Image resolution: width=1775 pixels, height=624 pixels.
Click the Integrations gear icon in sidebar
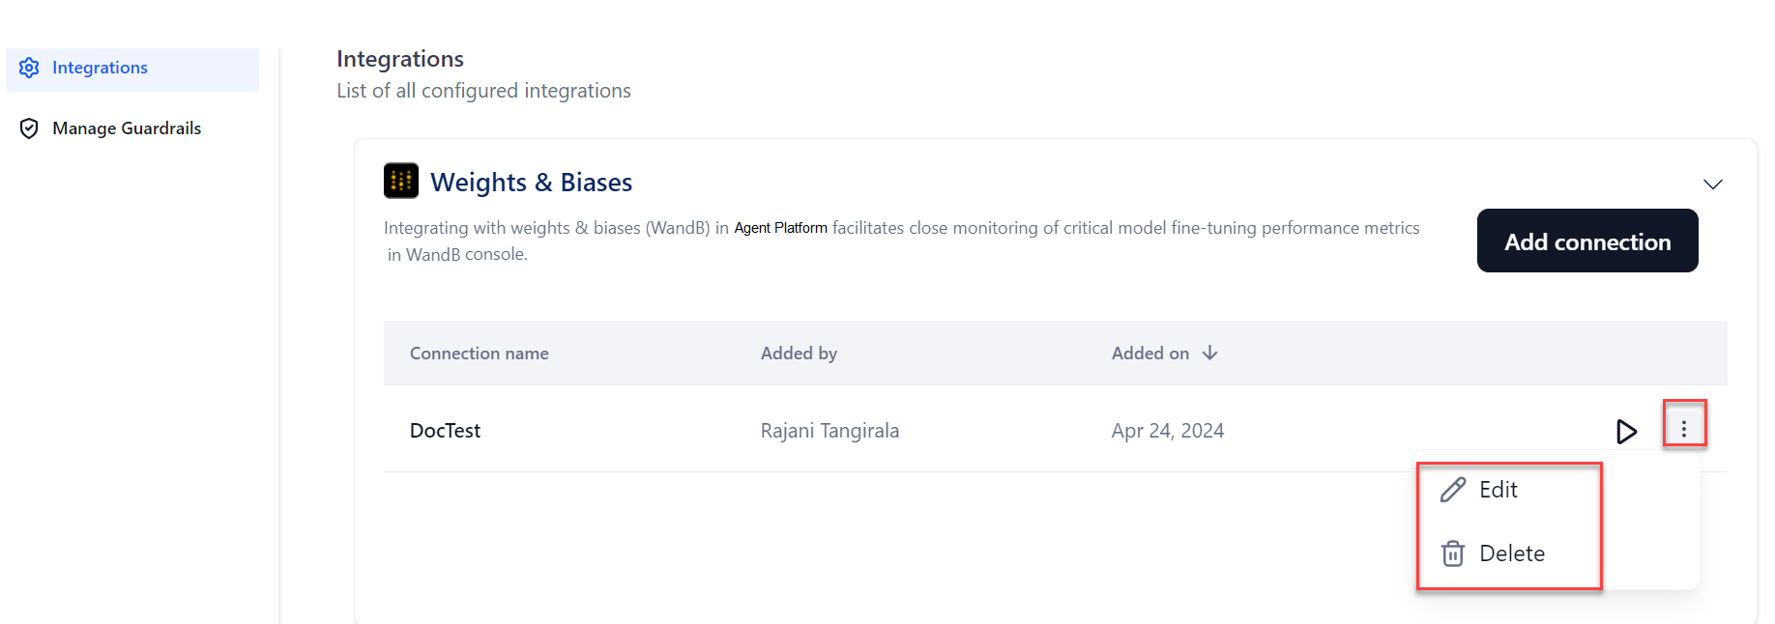coord(29,68)
